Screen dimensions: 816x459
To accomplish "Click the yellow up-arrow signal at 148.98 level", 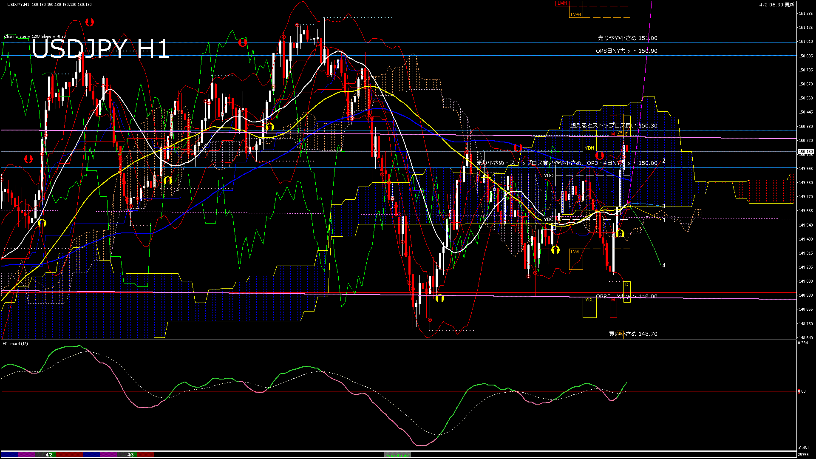I will point(440,298).
